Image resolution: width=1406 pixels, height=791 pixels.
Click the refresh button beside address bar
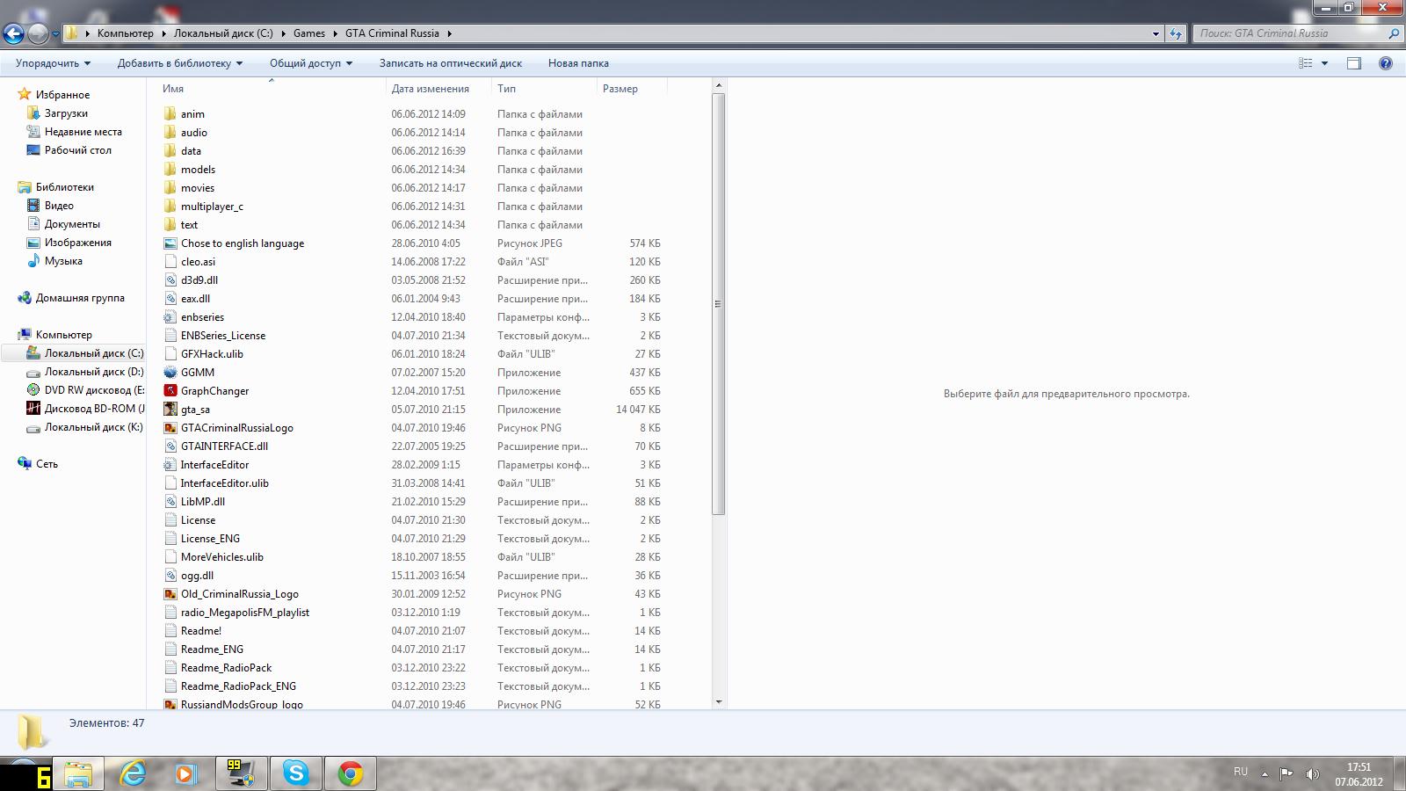click(x=1176, y=33)
